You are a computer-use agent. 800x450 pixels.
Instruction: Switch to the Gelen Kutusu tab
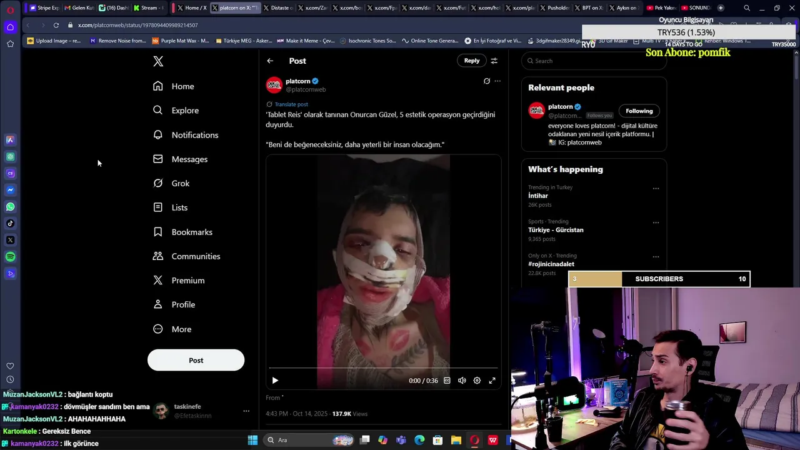click(79, 7)
